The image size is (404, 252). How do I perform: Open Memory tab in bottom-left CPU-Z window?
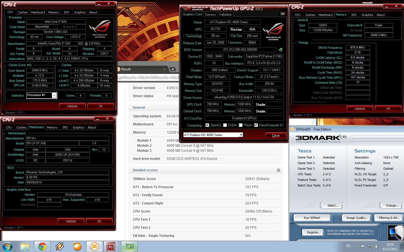click(x=52, y=127)
